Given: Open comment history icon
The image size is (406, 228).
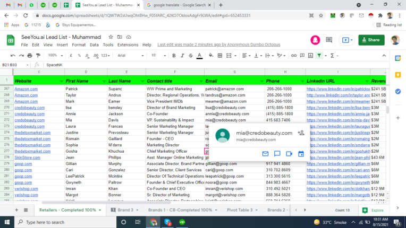Looking at the screenshot, I should coord(329,40).
